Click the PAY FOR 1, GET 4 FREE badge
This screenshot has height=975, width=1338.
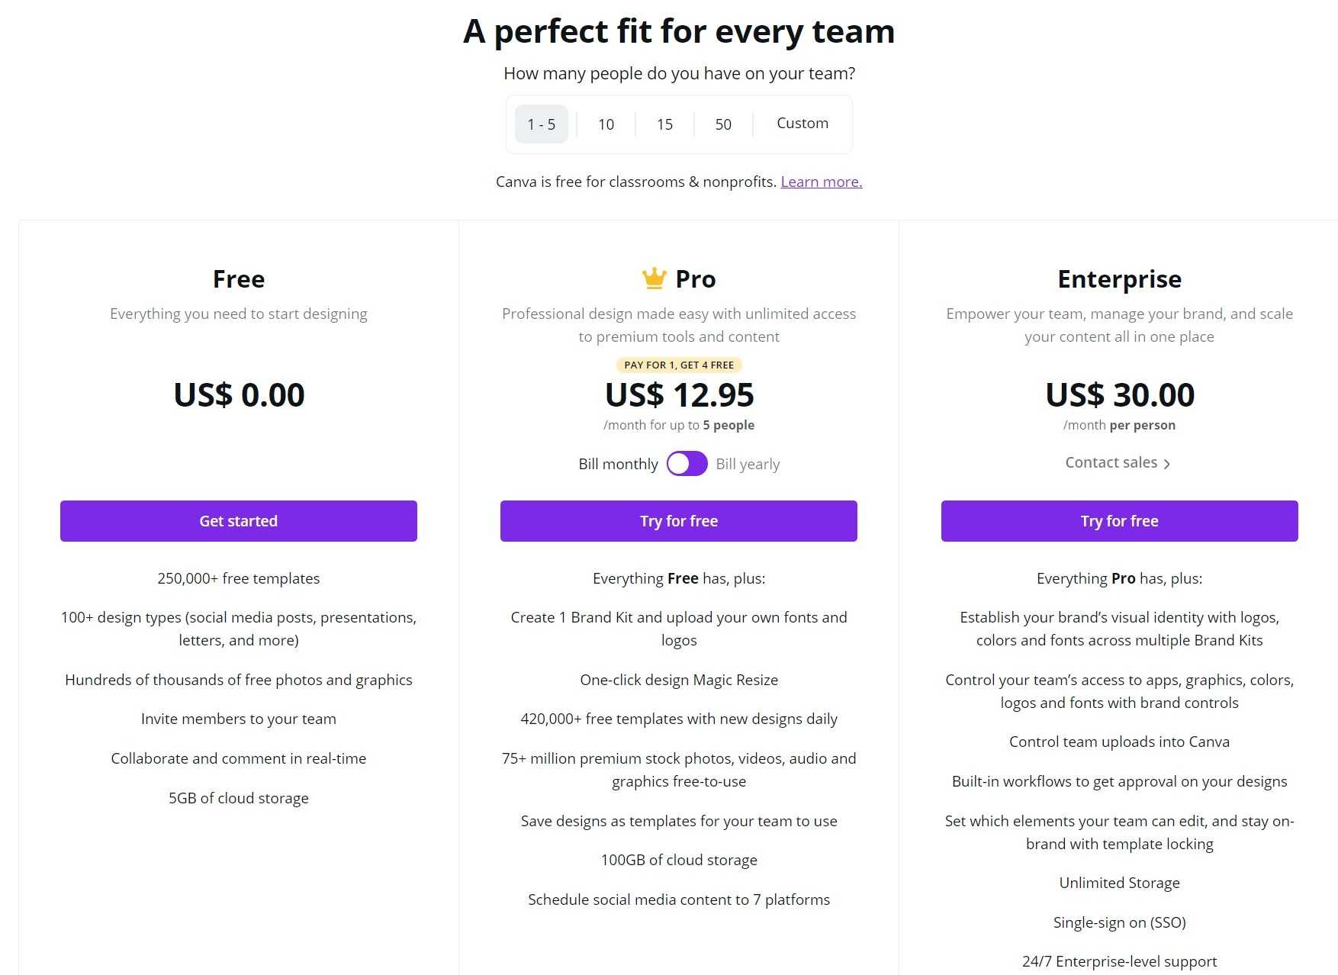click(x=678, y=365)
